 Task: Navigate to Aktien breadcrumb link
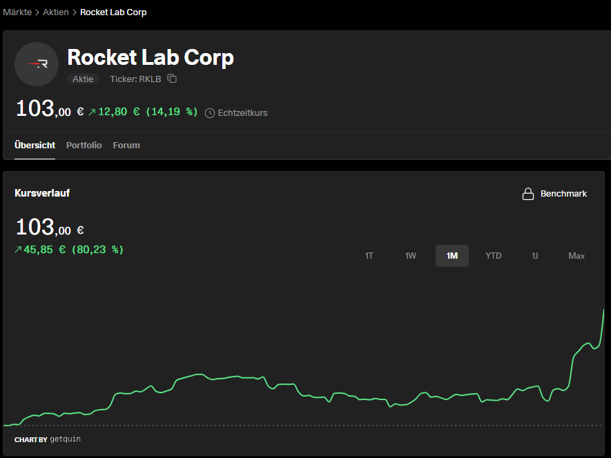coord(56,12)
